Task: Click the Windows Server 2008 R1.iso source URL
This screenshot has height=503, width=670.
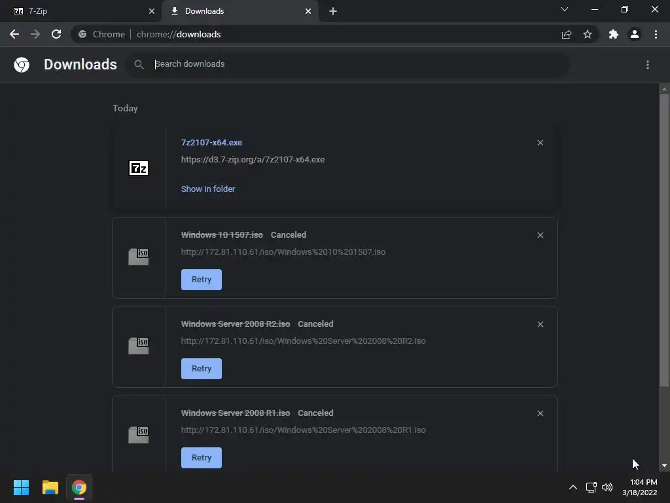Action: (x=304, y=430)
